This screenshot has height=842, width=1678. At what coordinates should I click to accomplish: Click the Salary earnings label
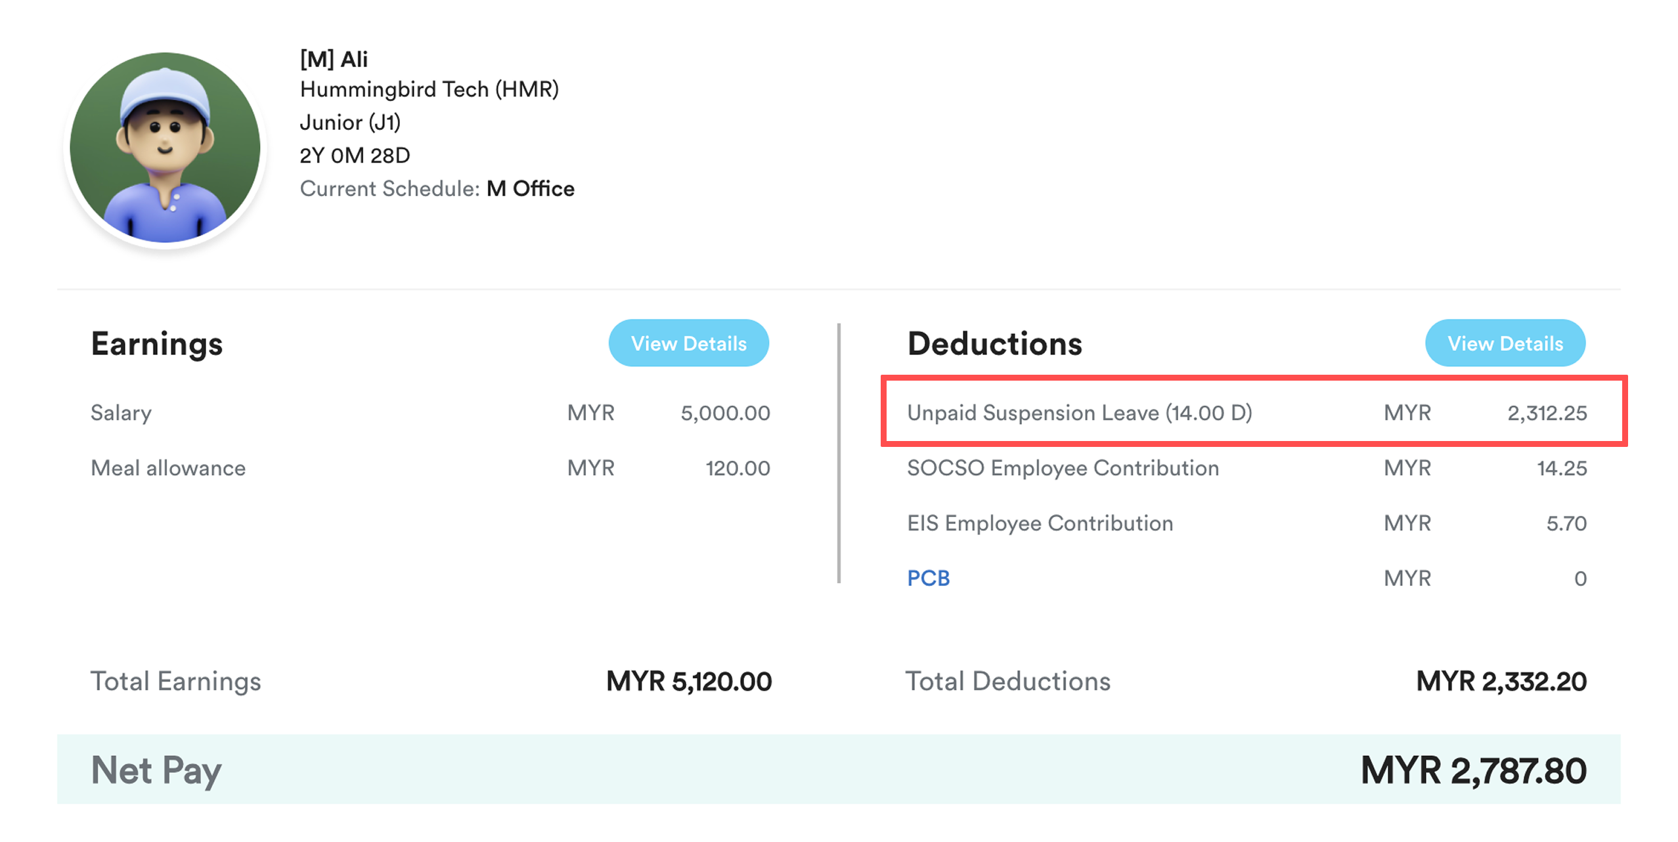click(x=121, y=413)
